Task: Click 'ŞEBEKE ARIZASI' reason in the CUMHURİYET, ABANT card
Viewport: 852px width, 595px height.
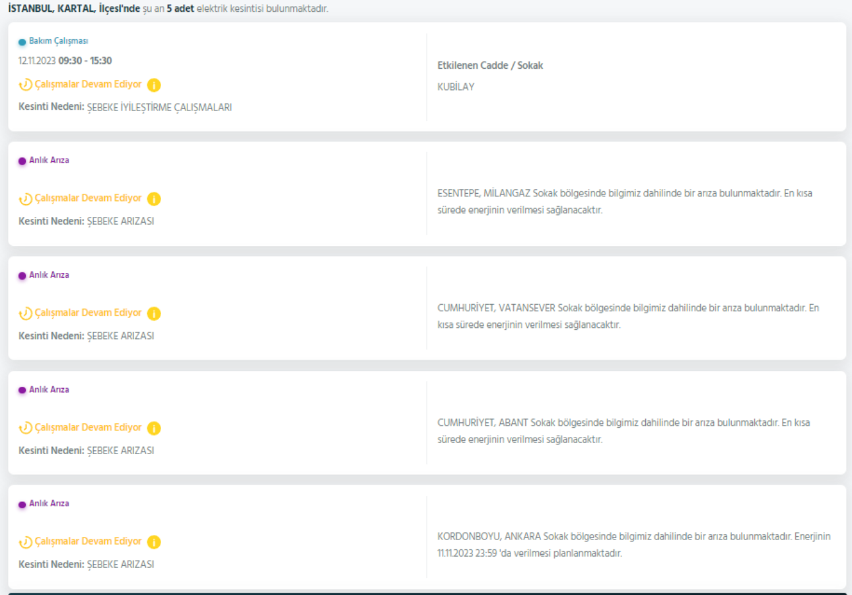Action: 121,450
